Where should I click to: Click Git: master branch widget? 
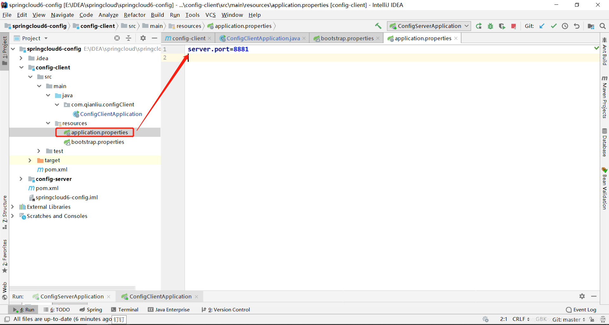click(x=568, y=319)
